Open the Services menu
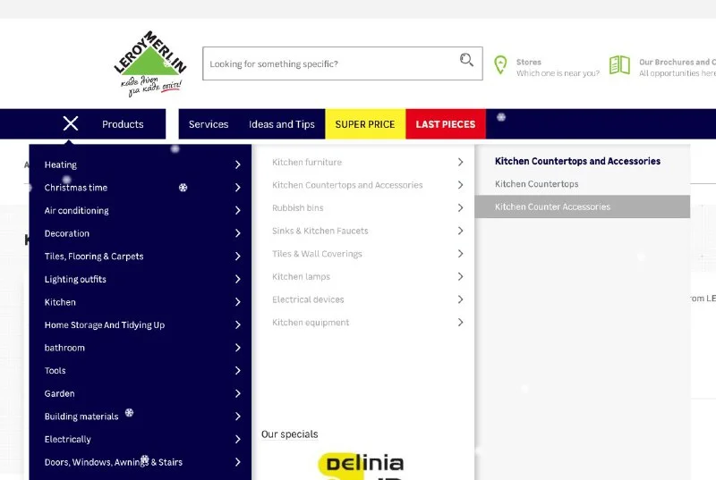The width and height of the screenshot is (716, 480). pyautogui.click(x=209, y=124)
